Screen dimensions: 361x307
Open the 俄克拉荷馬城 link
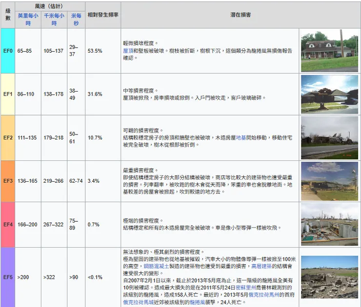point(139,302)
